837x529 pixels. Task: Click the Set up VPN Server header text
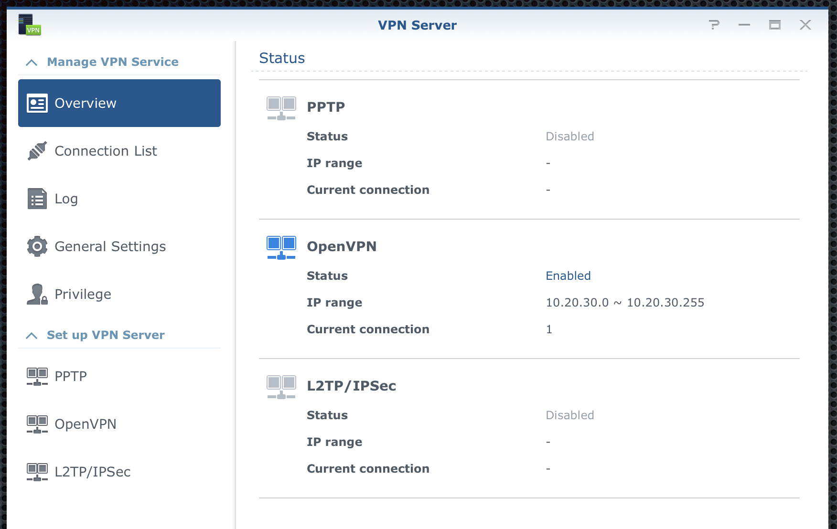(x=106, y=335)
